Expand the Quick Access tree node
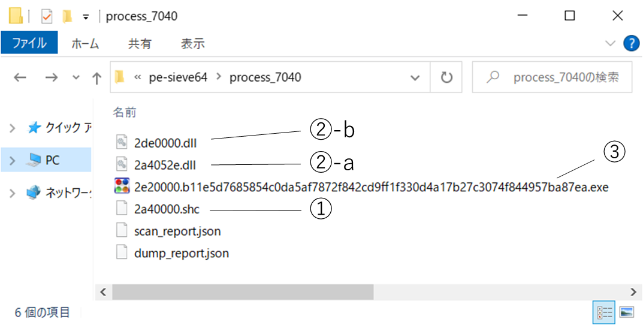Image resolution: width=643 pixels, height=325 pixels. [13, 128]
